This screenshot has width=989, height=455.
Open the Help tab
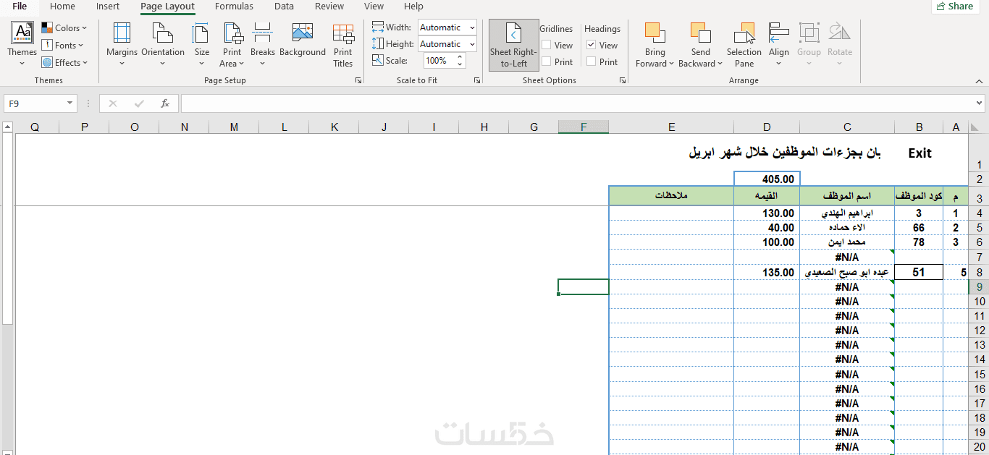413,7
